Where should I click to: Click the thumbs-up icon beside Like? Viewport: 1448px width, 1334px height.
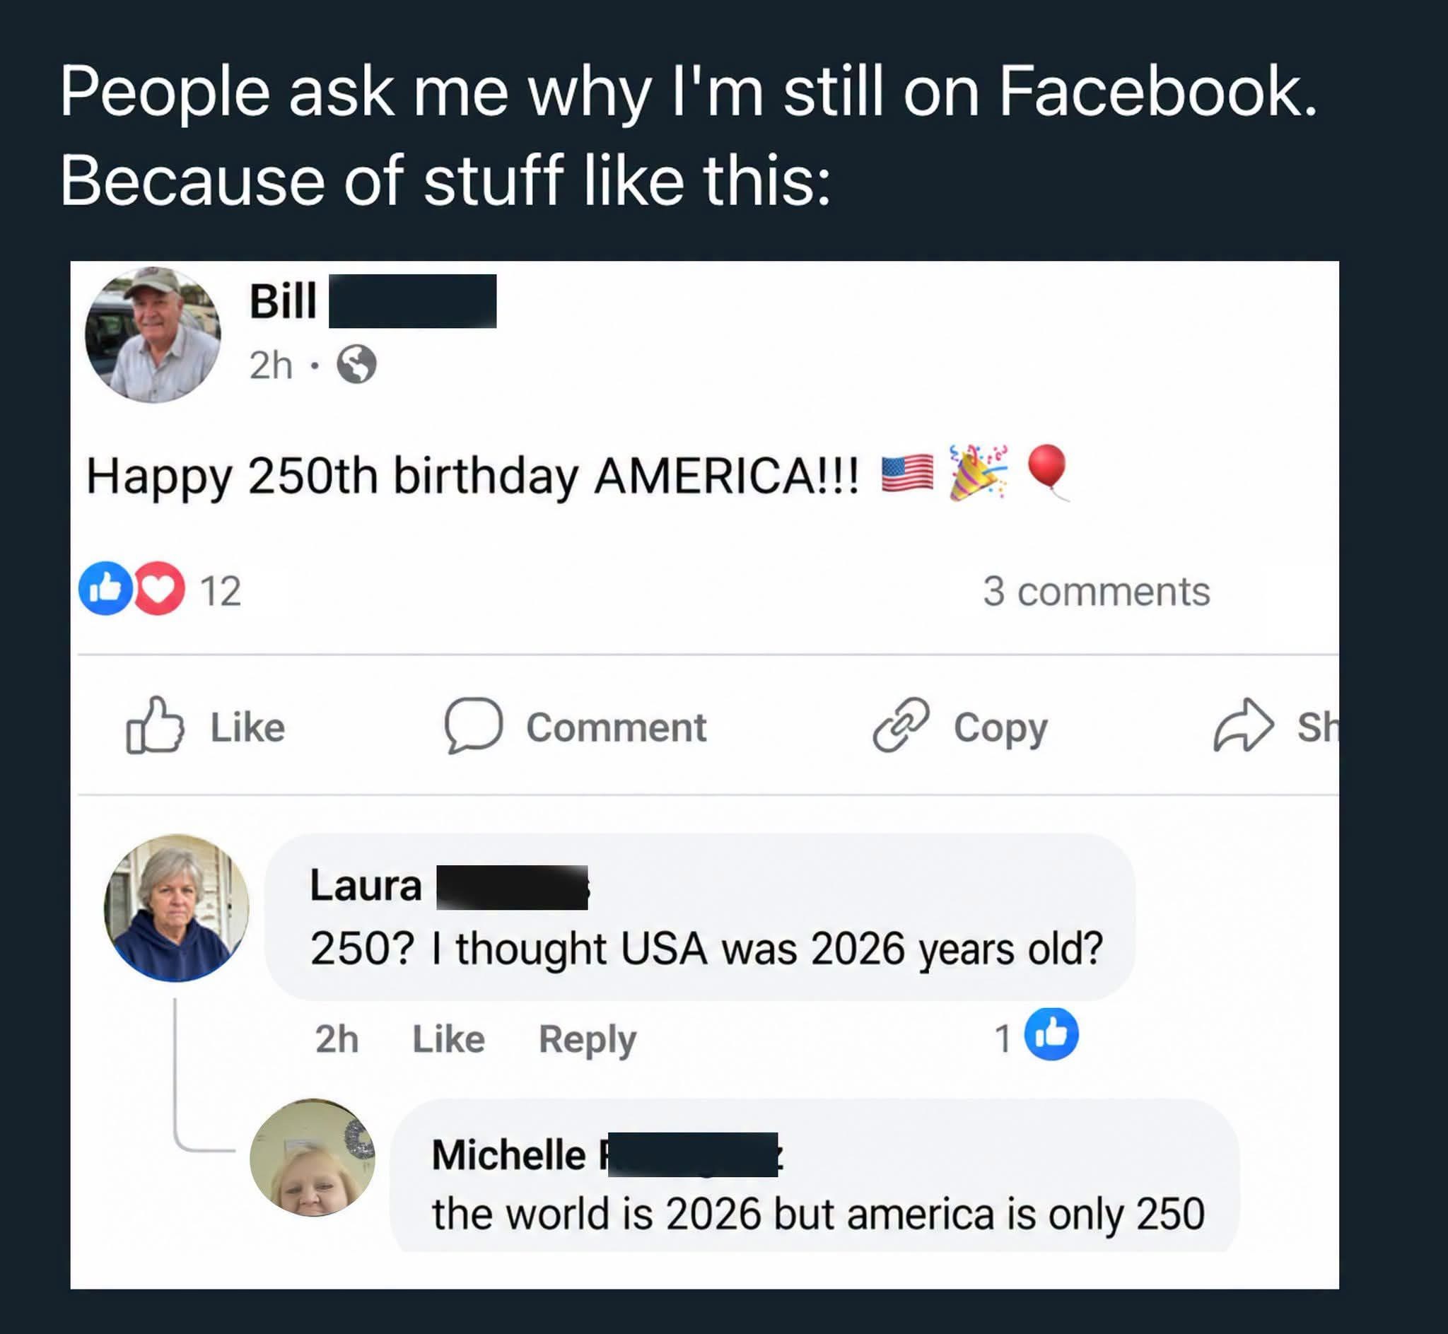click(154, 725)
